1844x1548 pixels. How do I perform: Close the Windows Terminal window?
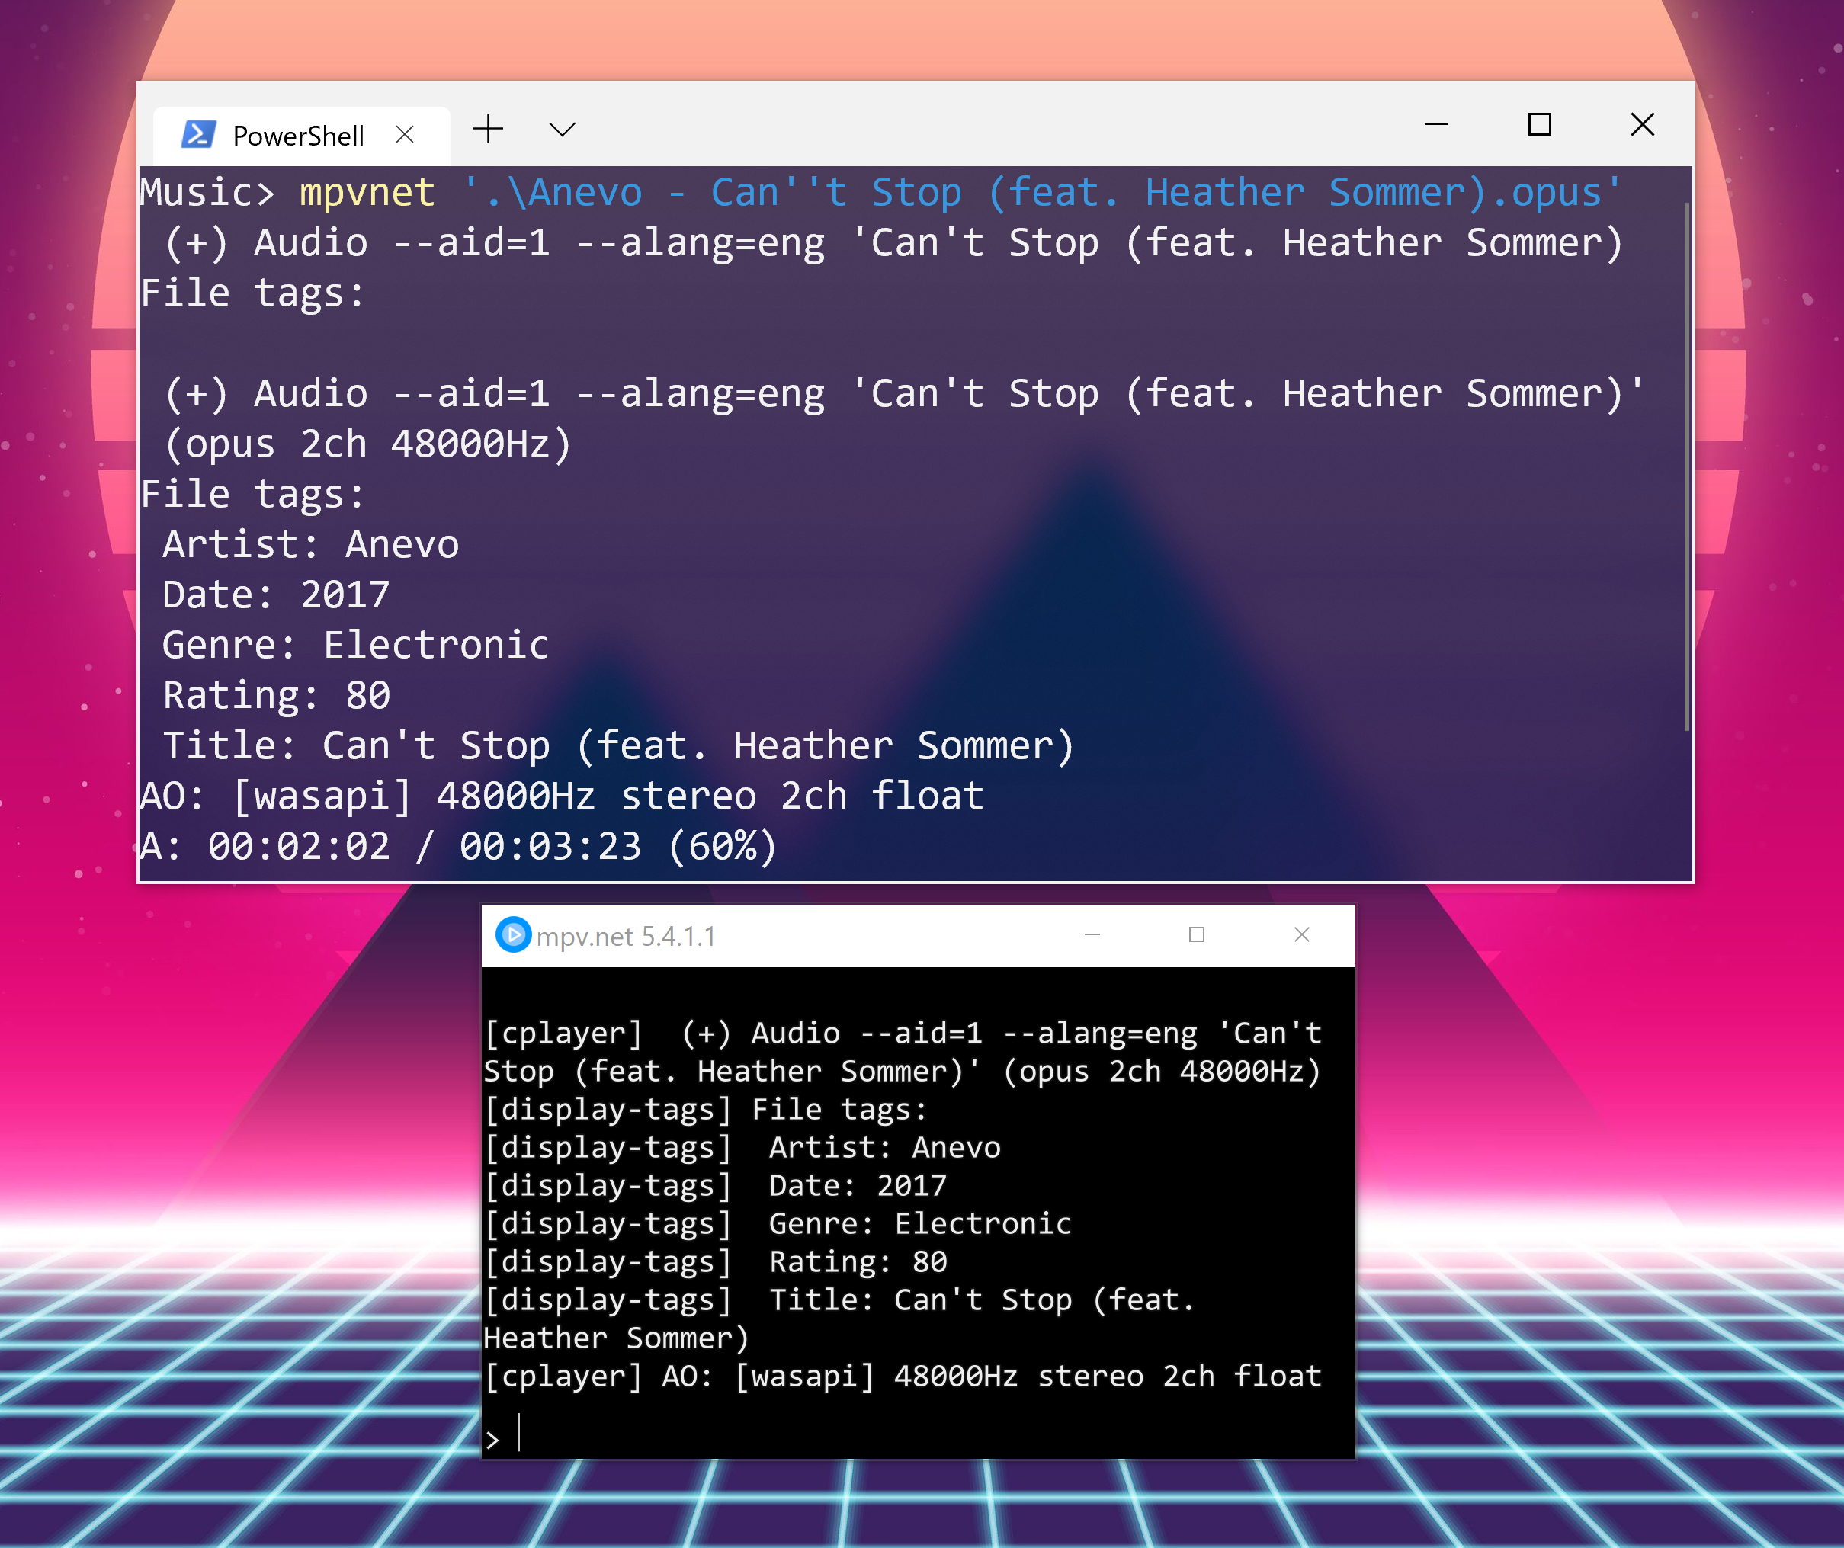pos(1642,125)
